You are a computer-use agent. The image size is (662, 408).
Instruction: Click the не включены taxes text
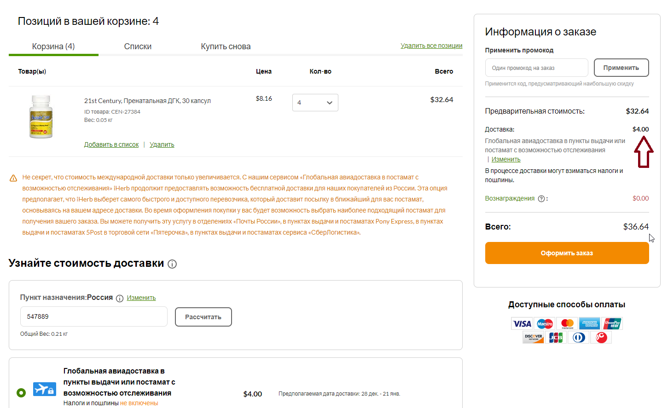coord(139,403)
